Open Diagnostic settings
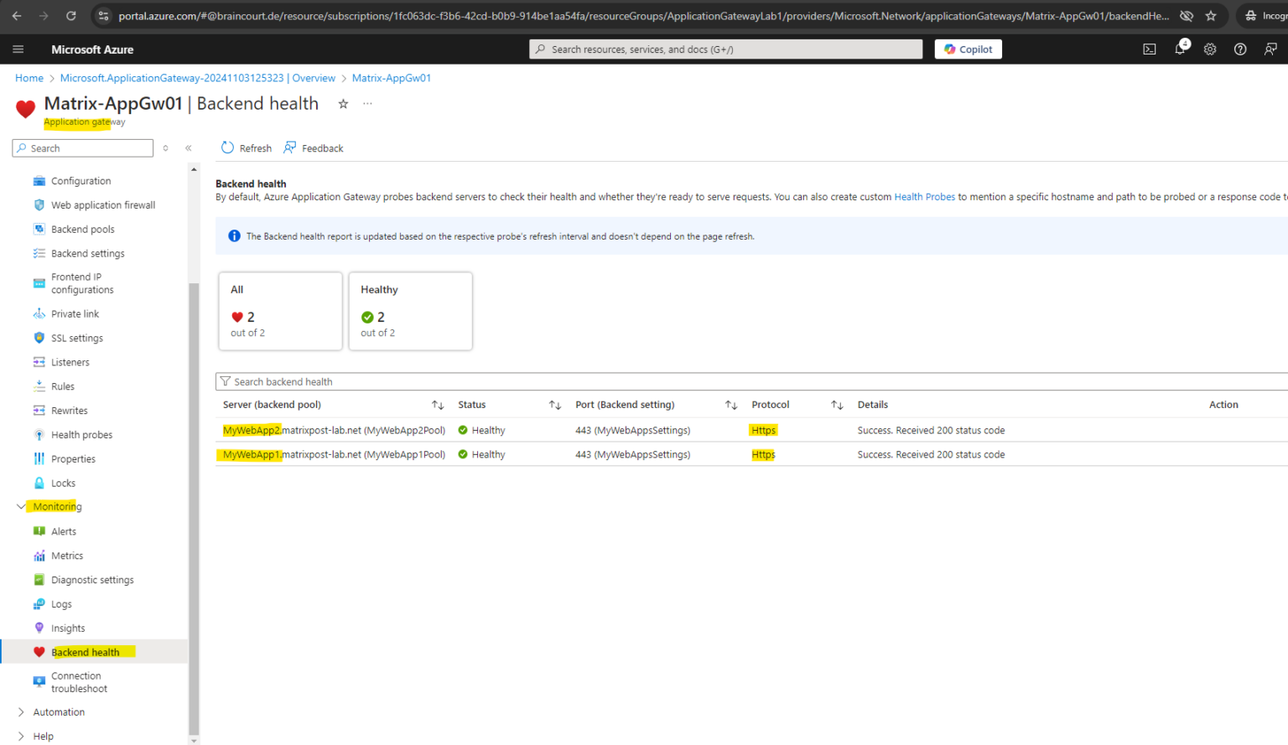This screenshot has height=745, width=1288. [92, 579]
